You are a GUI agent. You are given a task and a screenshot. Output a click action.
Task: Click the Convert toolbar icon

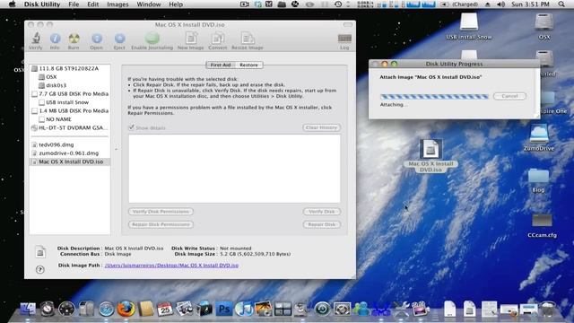(217, 40)
